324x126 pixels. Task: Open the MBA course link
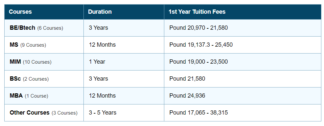click(x=16, y=96)
